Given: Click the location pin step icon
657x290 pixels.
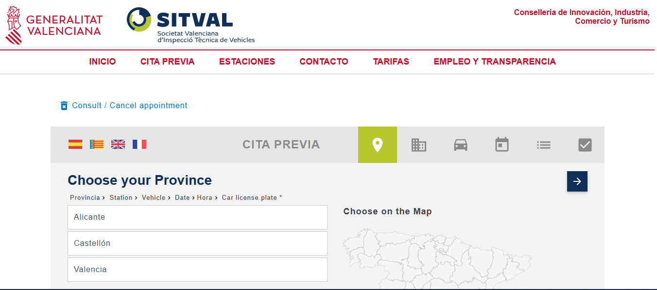Looking at the screenshot, I should (378, 145).
